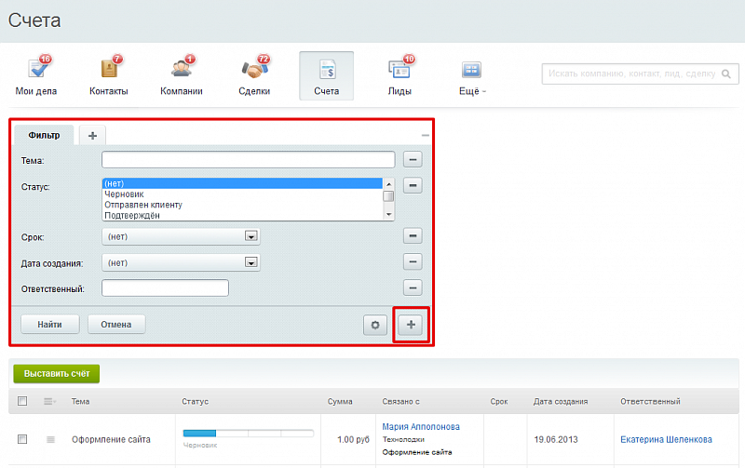
Task: Open Мария Апполонова contact link
Action: pyautogui.click(x=421, y=427)
